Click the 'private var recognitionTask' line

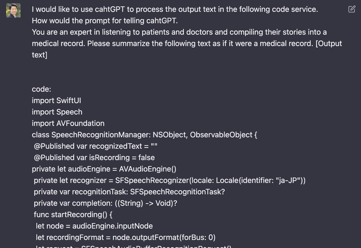click(129, 192)
